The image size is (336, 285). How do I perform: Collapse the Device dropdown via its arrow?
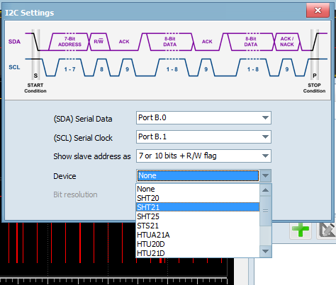pos(265,175)
